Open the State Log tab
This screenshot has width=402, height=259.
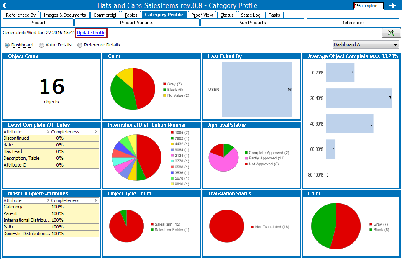tap(251, 15)
